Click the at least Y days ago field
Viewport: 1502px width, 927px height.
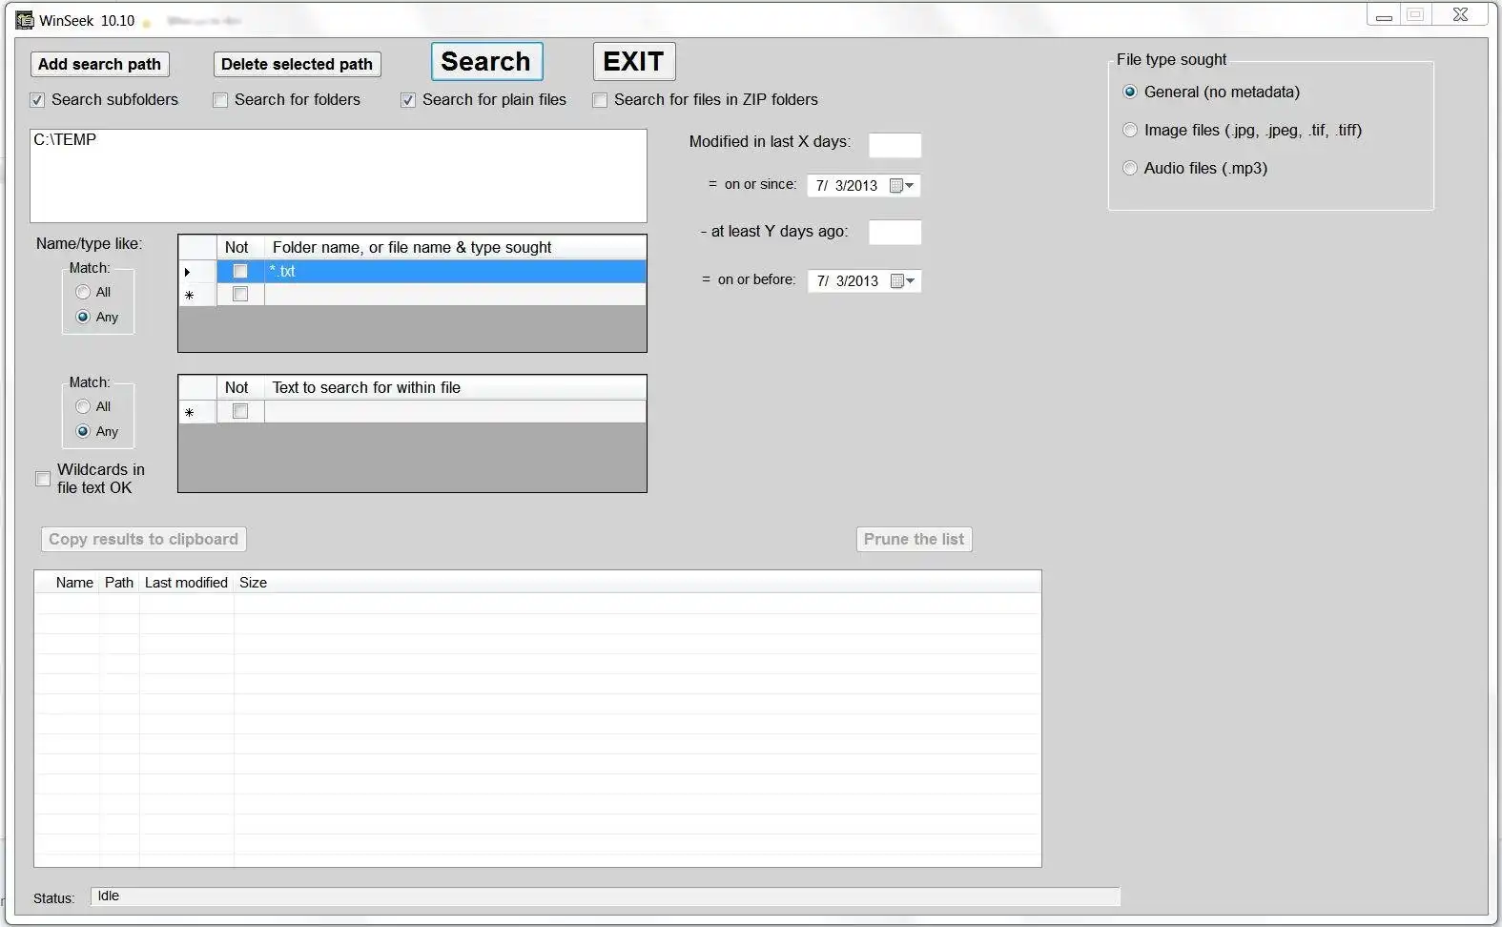pyautogui.click(x=895, y=233)
